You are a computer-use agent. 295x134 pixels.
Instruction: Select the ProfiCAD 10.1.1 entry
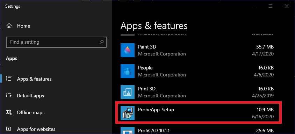tap(197, 130)
